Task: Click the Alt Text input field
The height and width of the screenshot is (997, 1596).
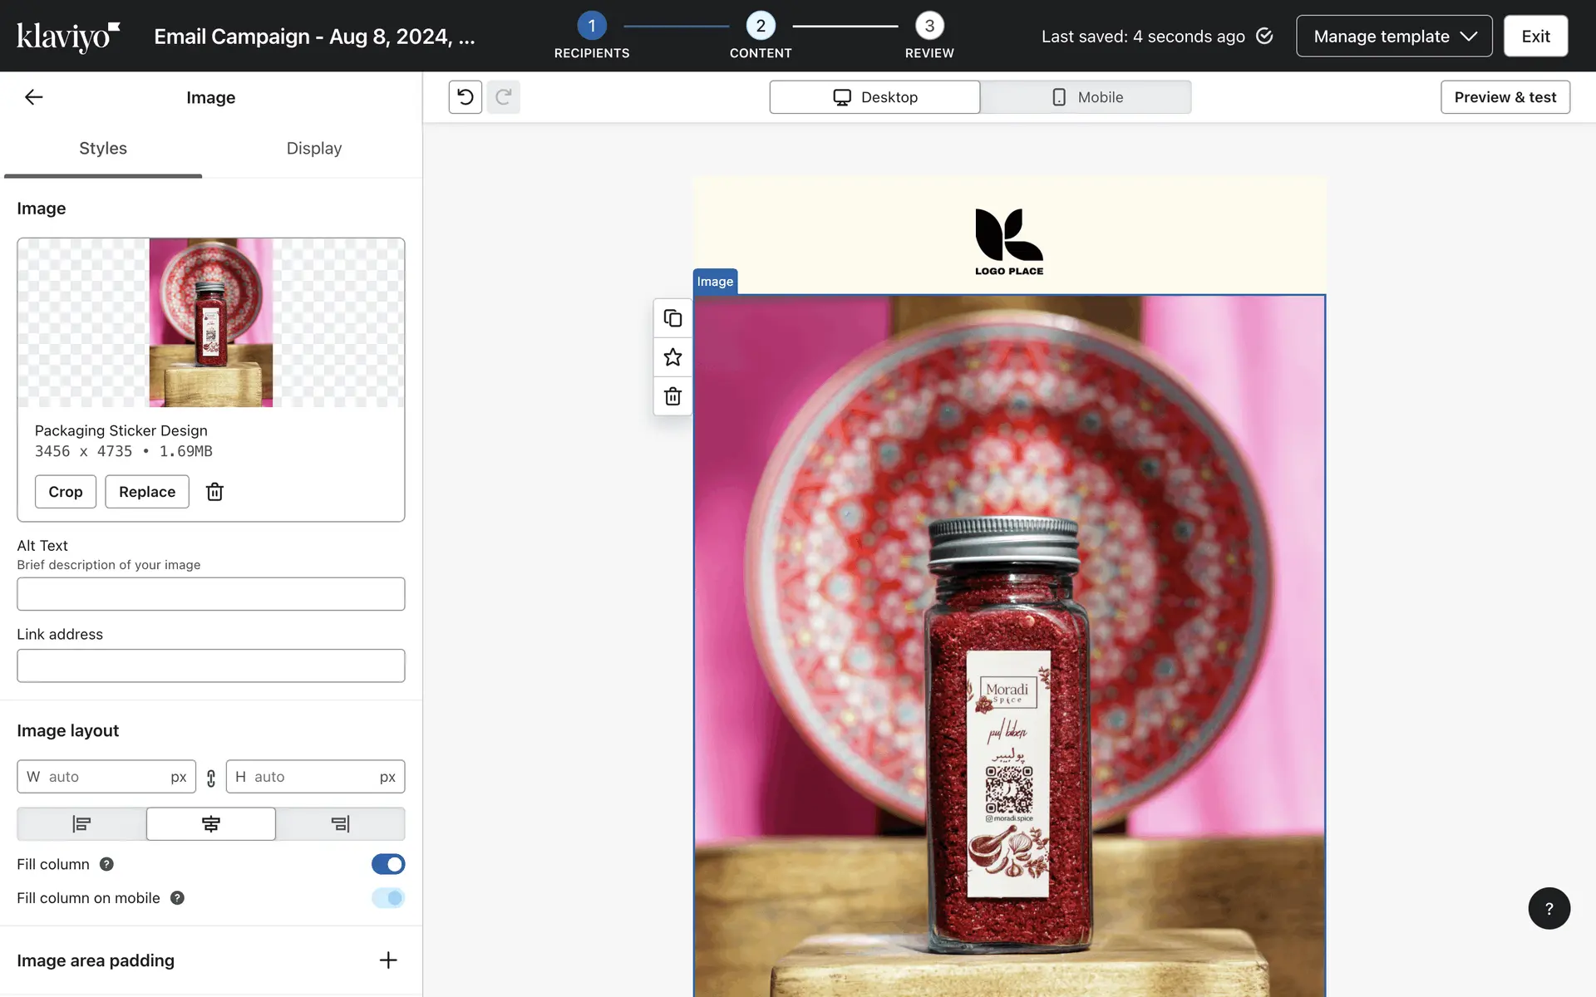Action: 211,594
